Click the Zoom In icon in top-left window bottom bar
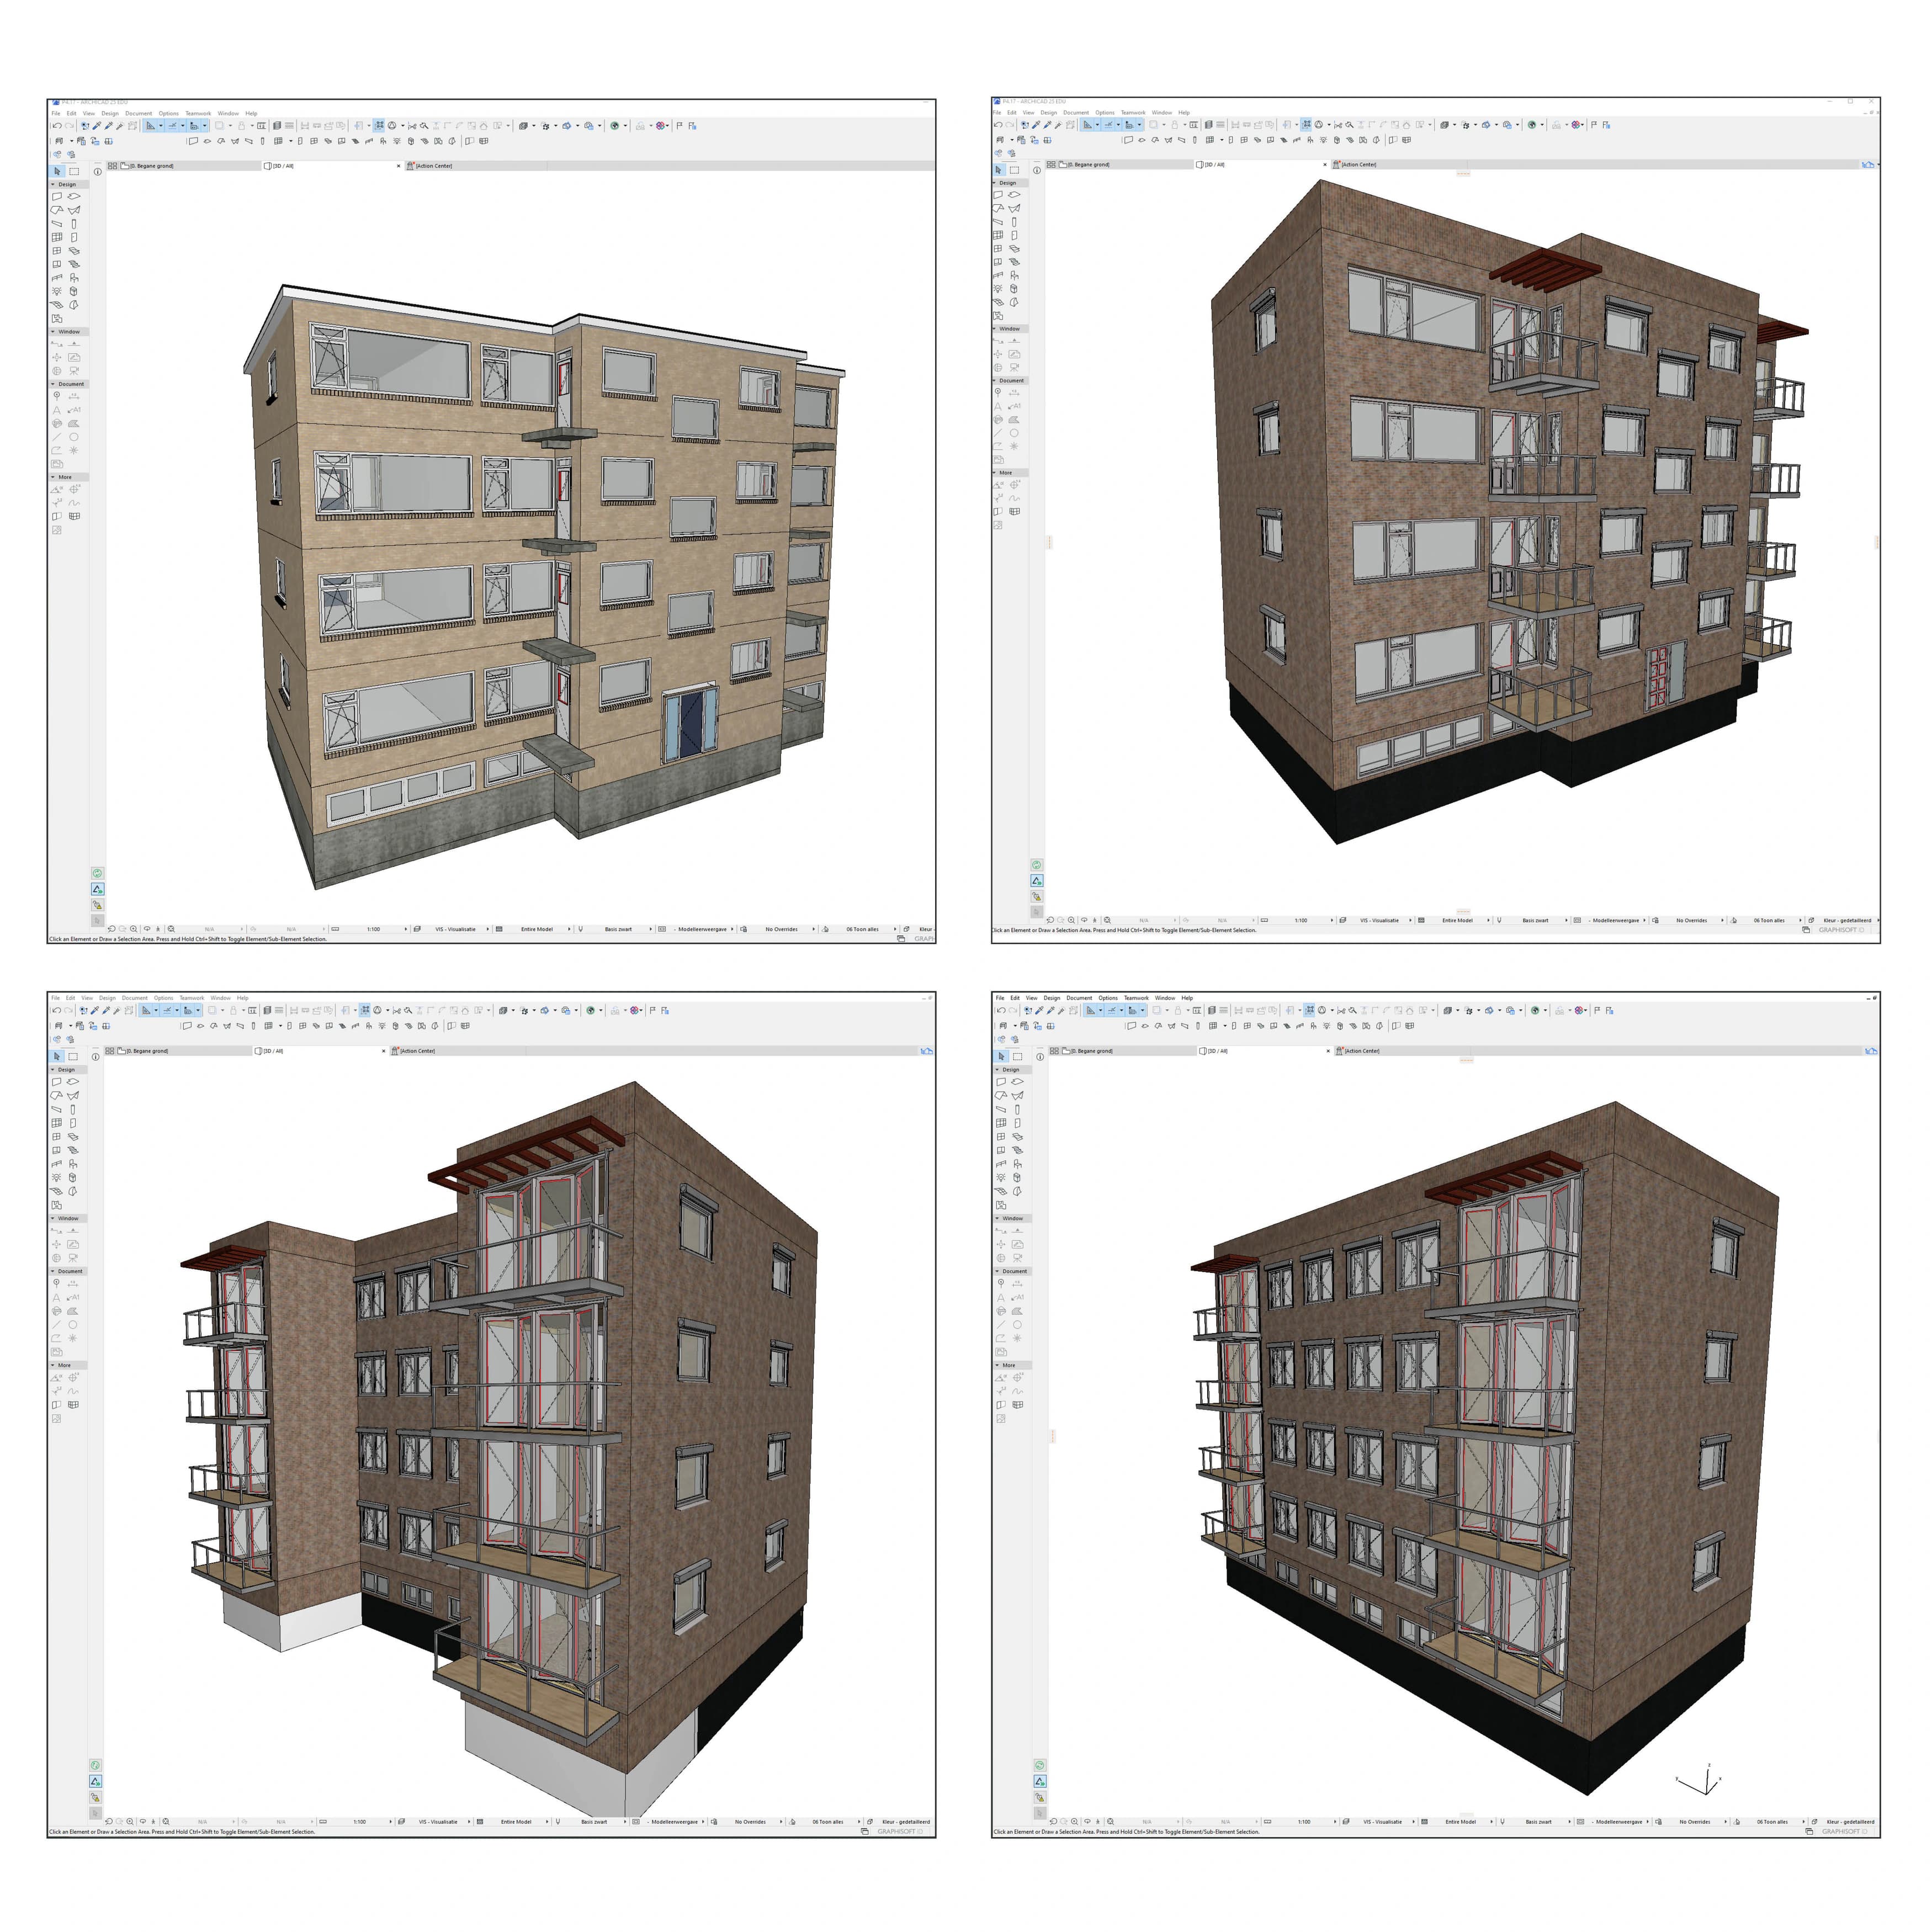The height and width of the screenshot is (1932, 1932). click(x=133, y=929)
